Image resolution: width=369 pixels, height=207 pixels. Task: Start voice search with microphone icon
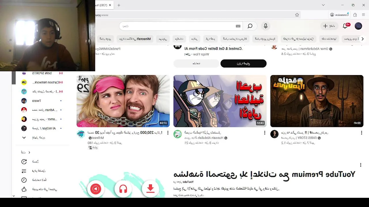266,26
